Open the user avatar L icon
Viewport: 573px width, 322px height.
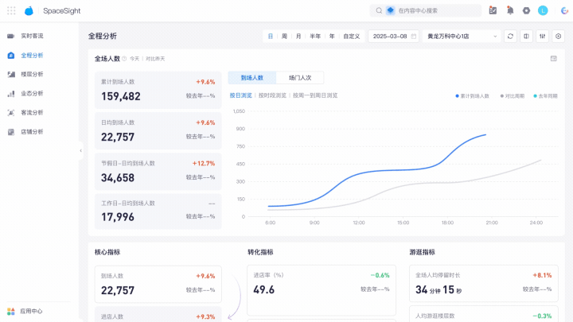(543, 10)
